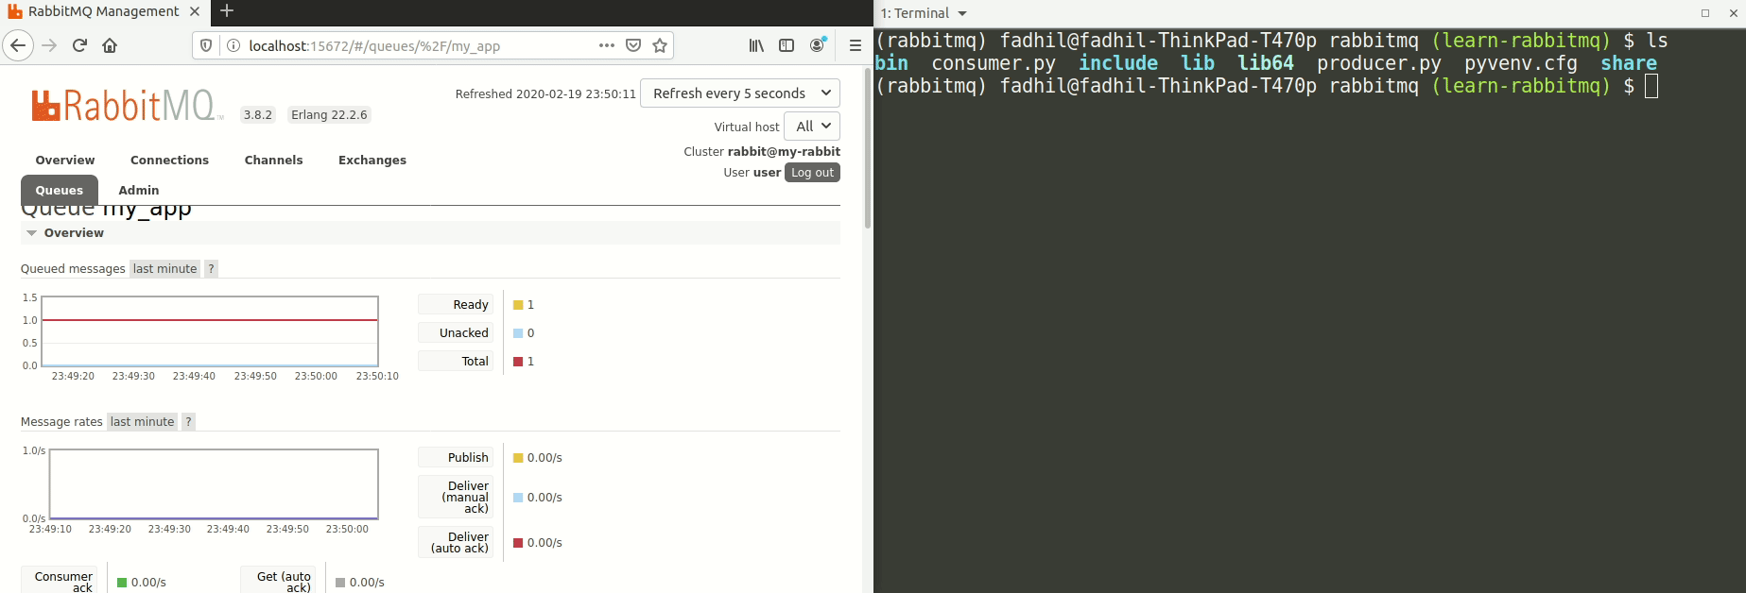Image resolution: width=1746 pixels, height=593 pixels.
Task: Open page actions three-dot menu
Action: click(x=607, y=45)
